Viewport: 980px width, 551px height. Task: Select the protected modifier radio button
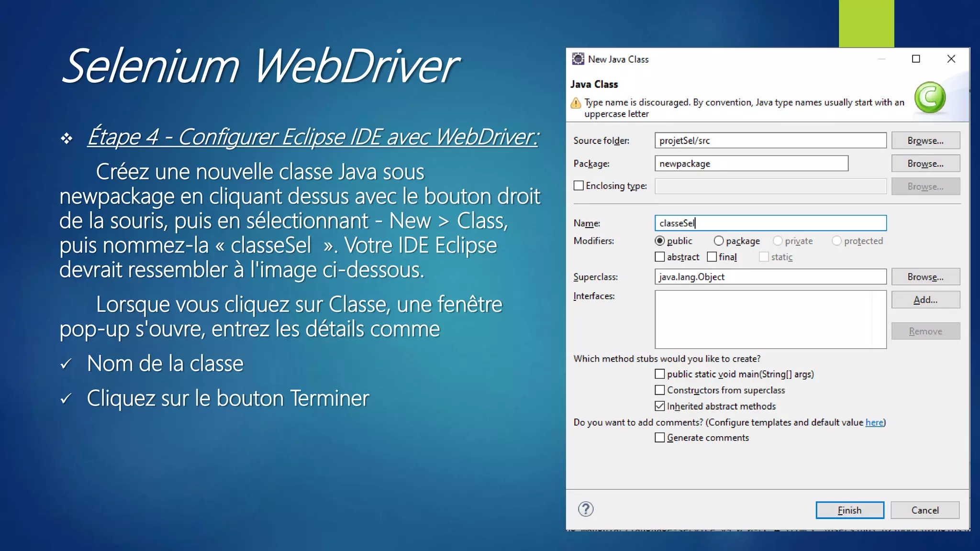coord(836,241)
